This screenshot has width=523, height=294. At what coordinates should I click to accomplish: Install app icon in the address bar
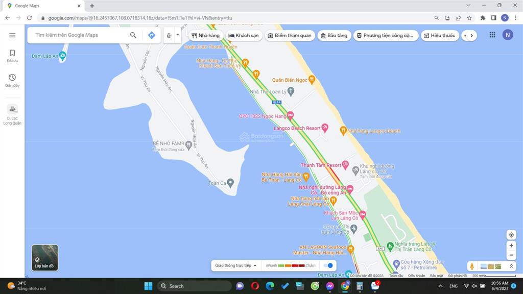447,18
